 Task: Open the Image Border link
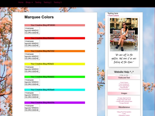124,103
